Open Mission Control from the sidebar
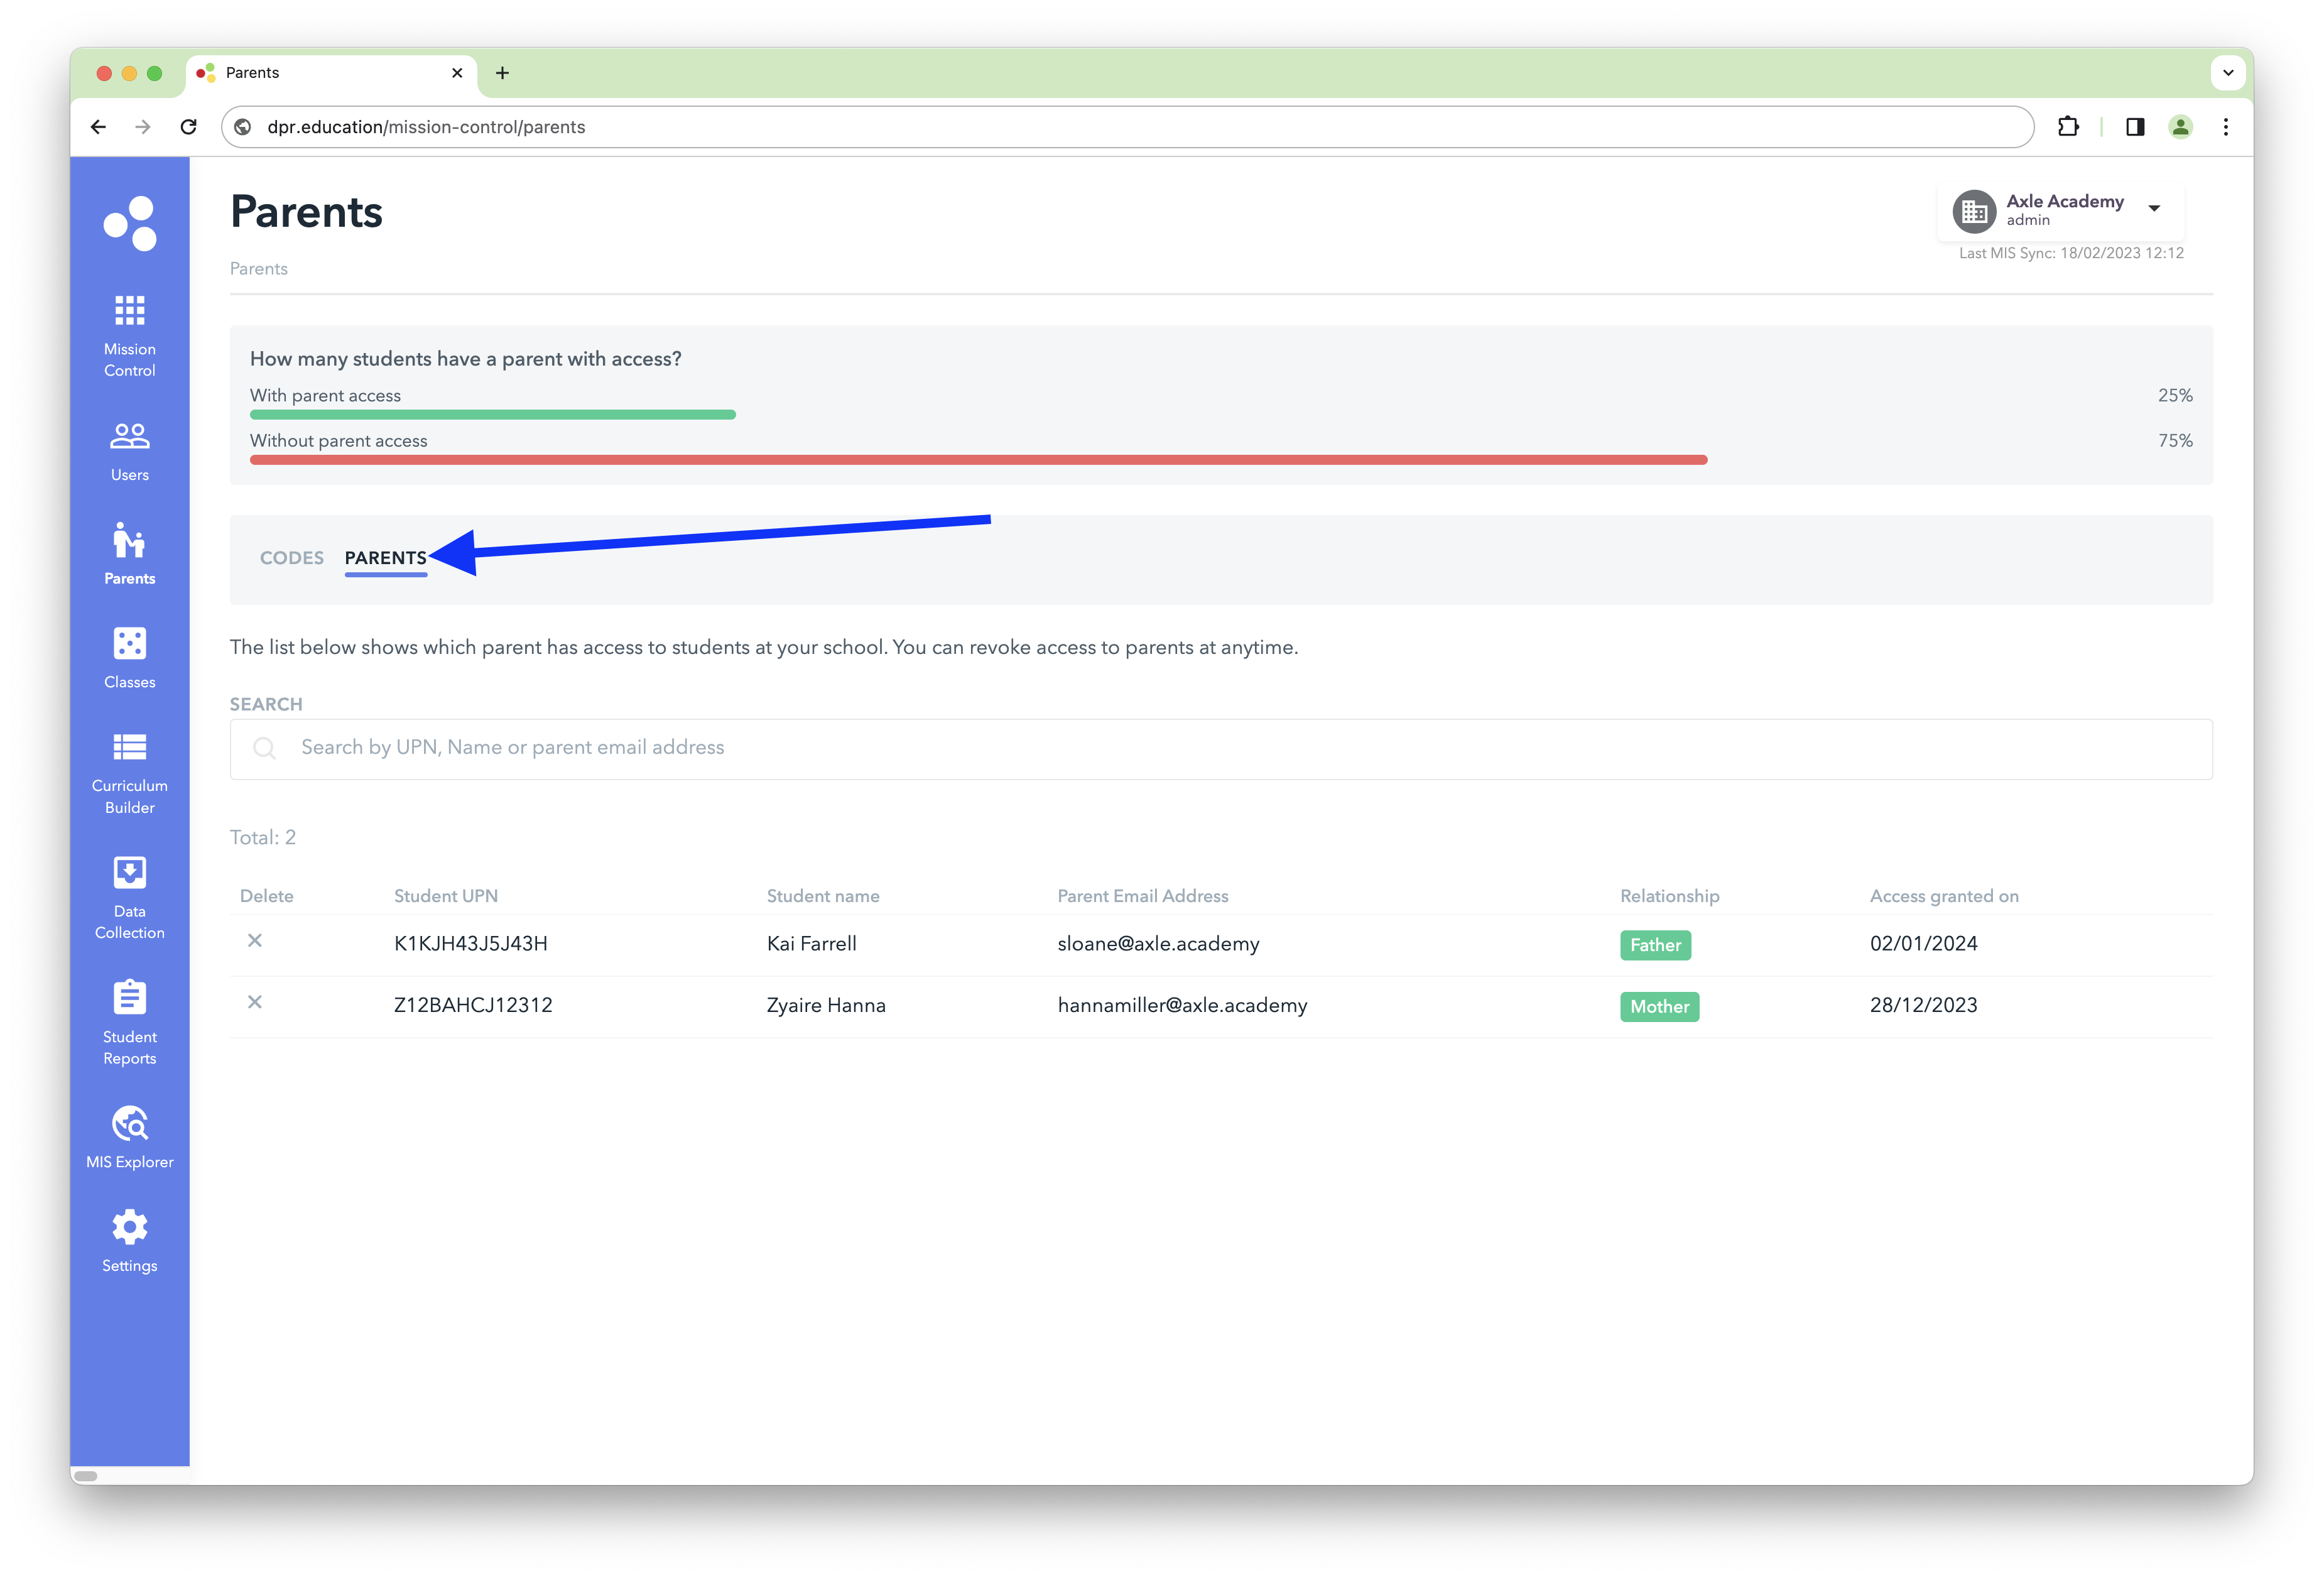The width and height of the screenshot is (2324, 1578). (x=129, y=333)
